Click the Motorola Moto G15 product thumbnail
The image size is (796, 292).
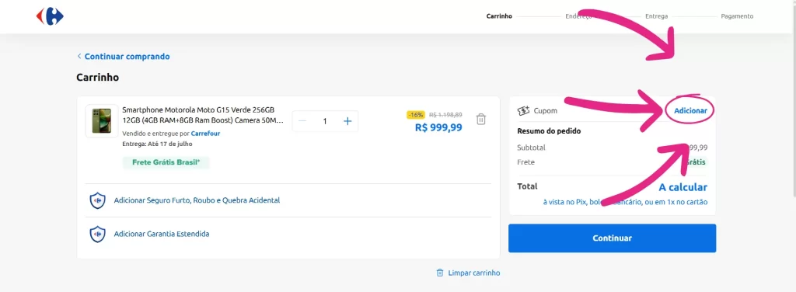coord(102,120)
